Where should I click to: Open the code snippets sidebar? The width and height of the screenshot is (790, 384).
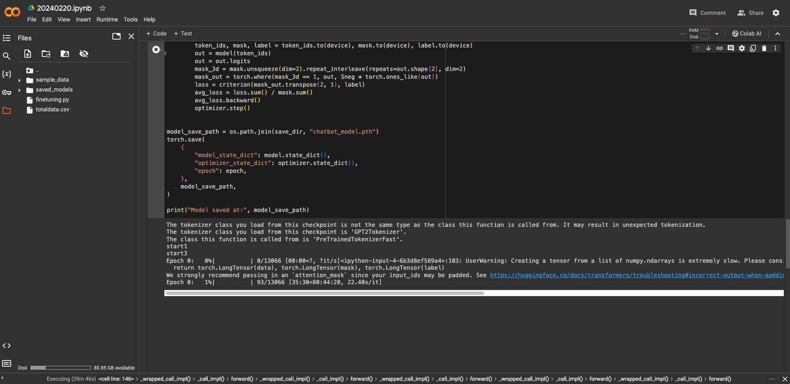7,346
